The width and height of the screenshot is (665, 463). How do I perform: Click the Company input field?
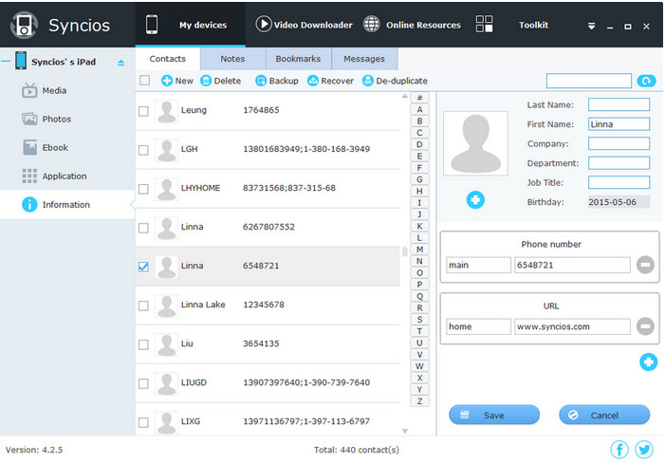click(x=619, y=143)
